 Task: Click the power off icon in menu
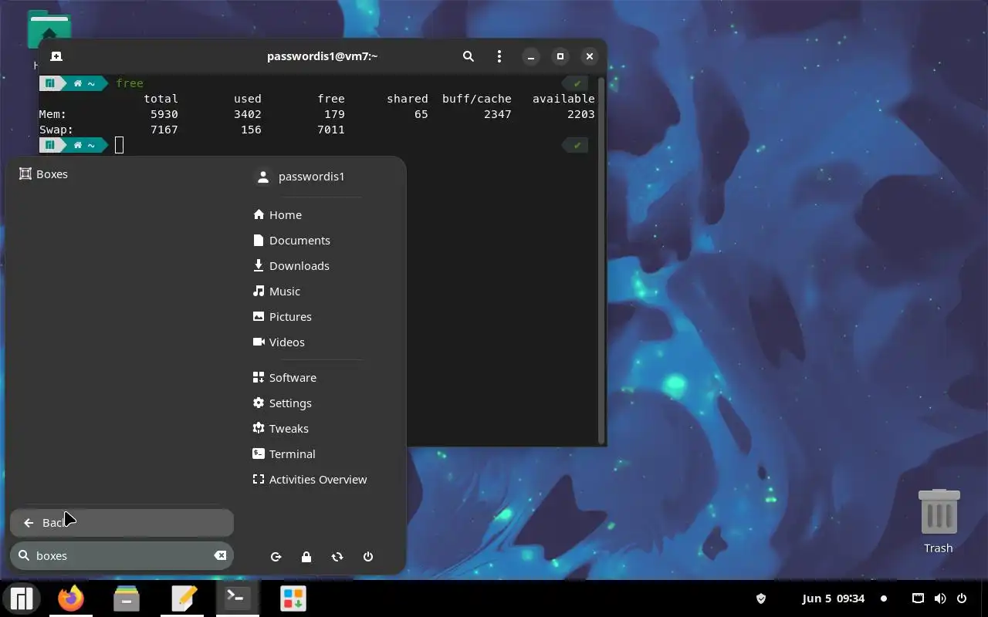click(x=368, y=557)
